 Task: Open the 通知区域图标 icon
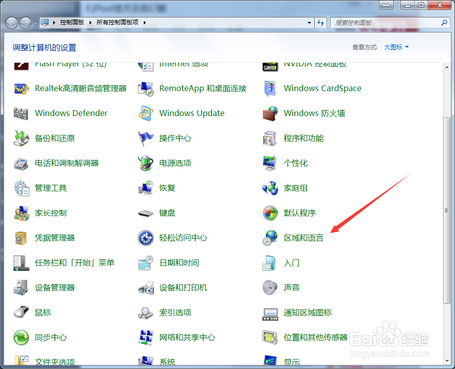tap(270, 314)
